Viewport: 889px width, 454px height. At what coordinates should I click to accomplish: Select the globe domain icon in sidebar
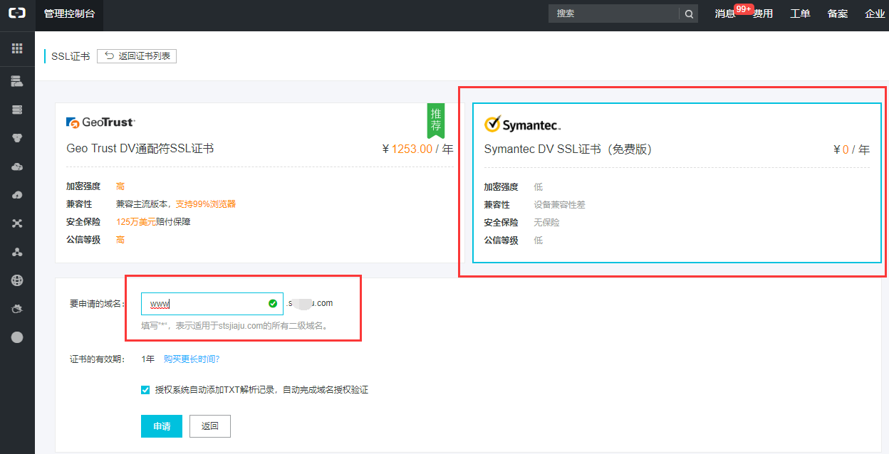click(17, 280)
